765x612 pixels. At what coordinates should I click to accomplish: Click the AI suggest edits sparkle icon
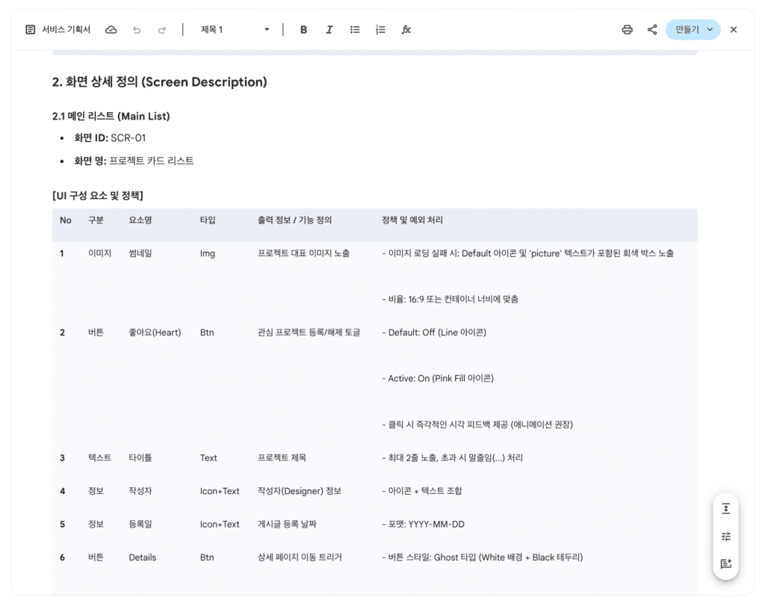point(725,564)
